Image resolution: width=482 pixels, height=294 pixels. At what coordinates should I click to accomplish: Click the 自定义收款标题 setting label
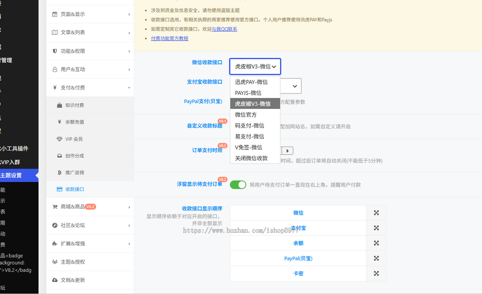pos(204,126)
